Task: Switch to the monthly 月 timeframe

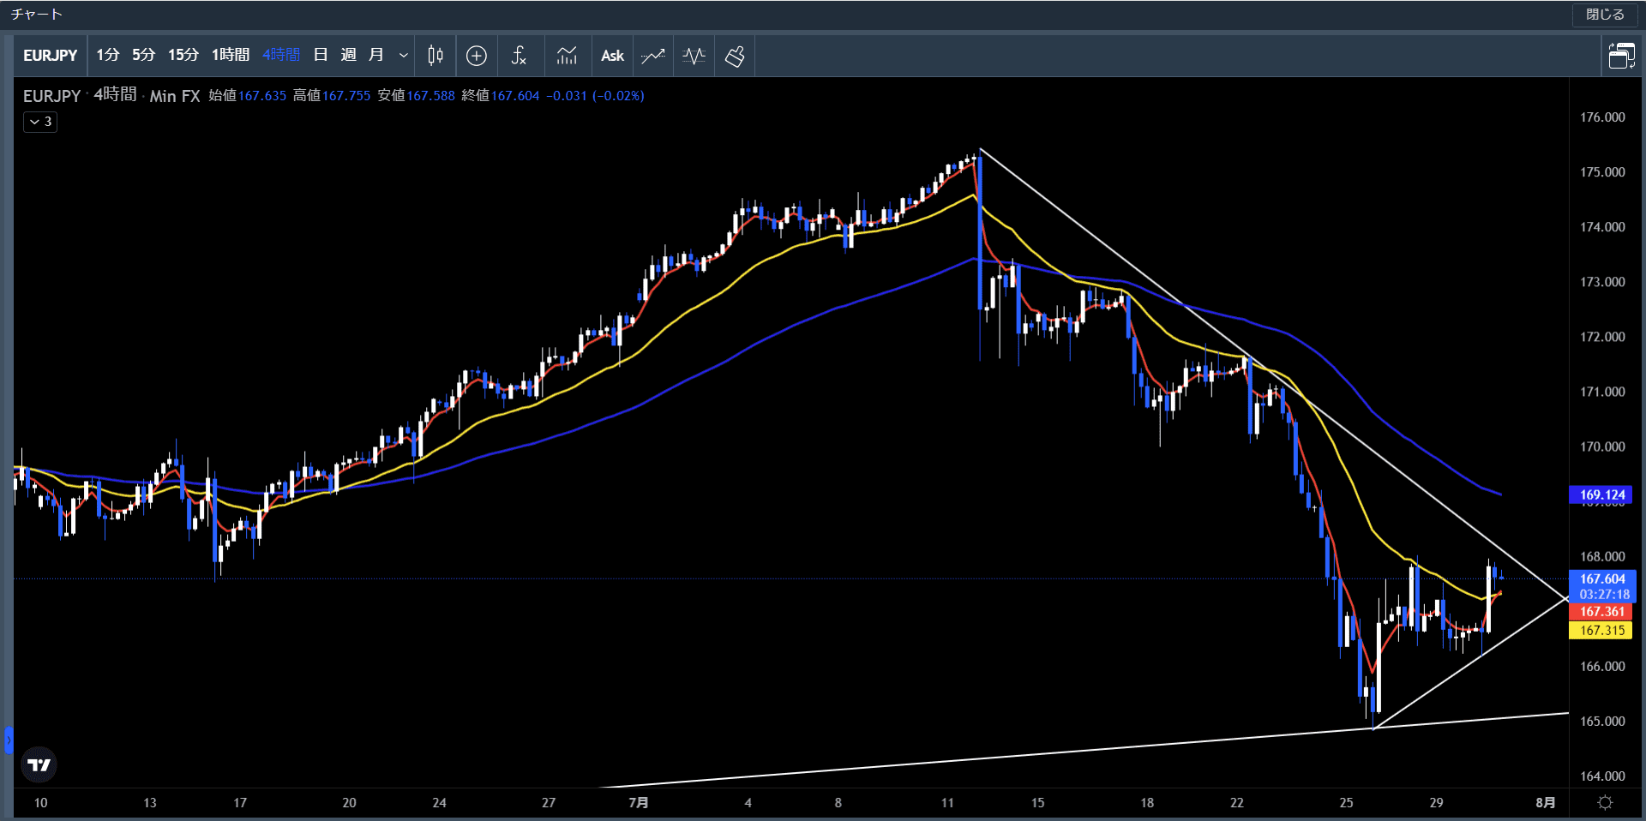Action: click(x=375, y=55)
